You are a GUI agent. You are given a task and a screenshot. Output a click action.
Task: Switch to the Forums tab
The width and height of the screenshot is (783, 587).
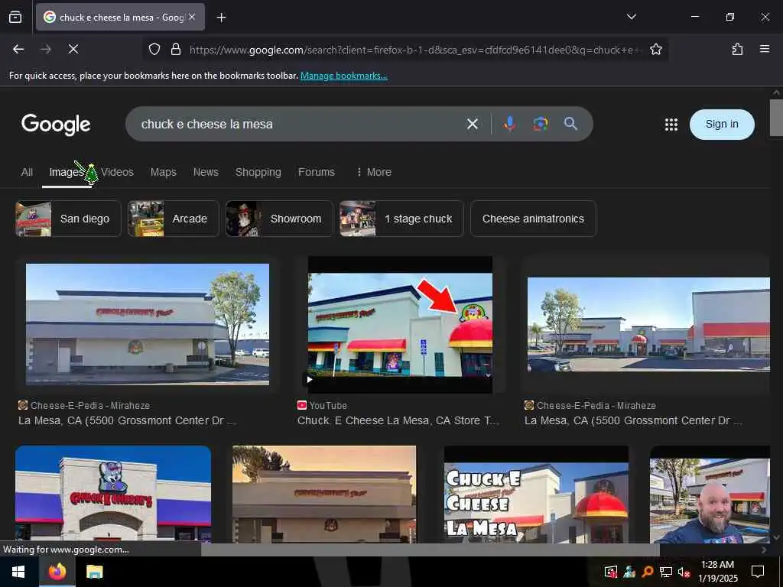(x=316, y=172)
